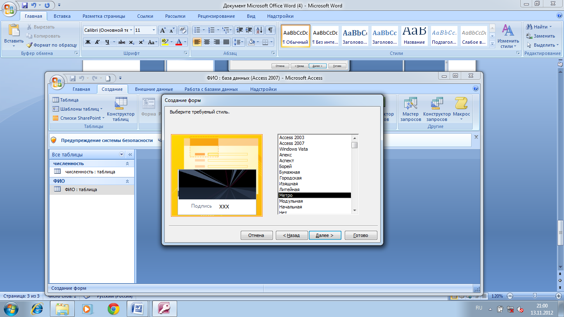Screen dimensions: 564x317
Task: Click the increase indent icon in Word
Action: (249, 30)
